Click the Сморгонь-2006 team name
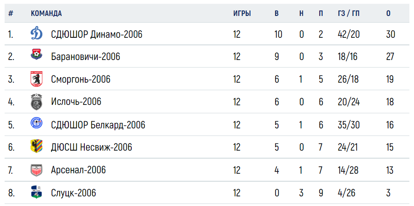The image size is (414, 206). [x=81, y=79]
